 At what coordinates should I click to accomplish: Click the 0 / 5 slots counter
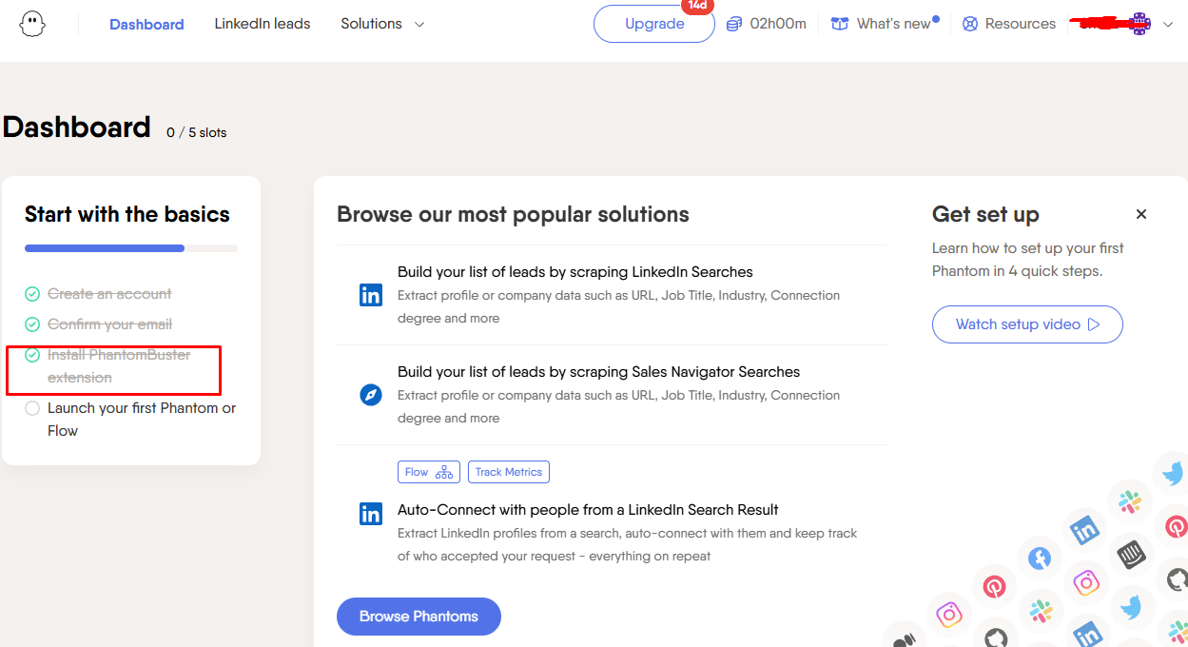pyautogui.click(x=197, y=132)
